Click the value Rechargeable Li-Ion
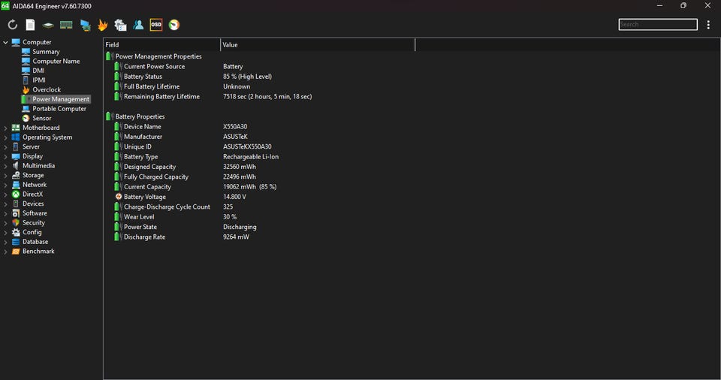Image resolution: width=721 pixels, height=380 pixels. (x=251, y=157)
